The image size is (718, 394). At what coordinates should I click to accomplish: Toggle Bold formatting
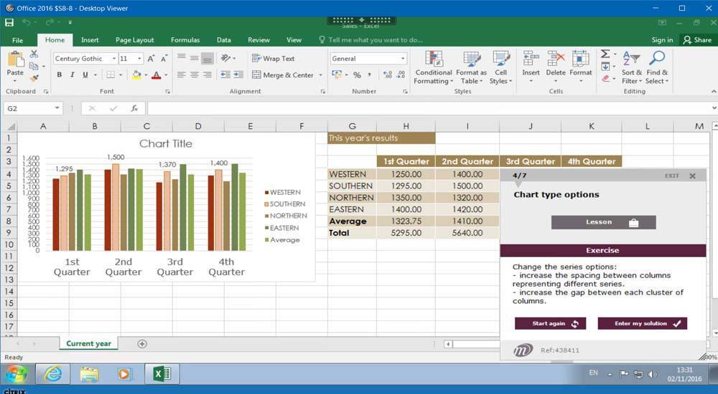(x=59, y=75)
